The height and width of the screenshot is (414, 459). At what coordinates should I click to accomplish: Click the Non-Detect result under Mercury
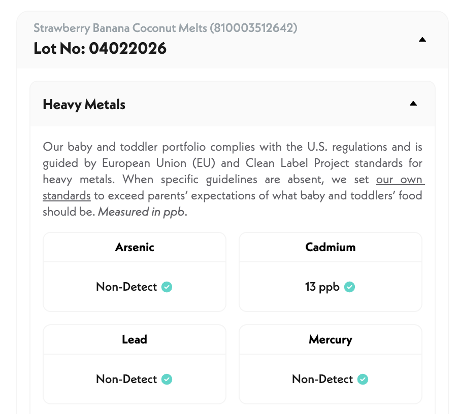(x=322, y=379)
